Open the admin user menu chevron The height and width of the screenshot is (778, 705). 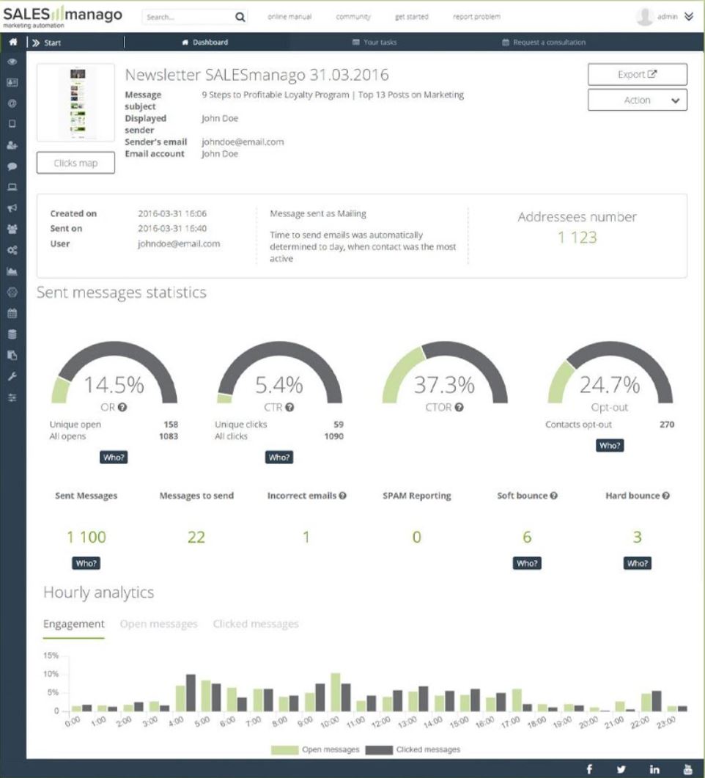pyautogui.click(x=688, y=16)
